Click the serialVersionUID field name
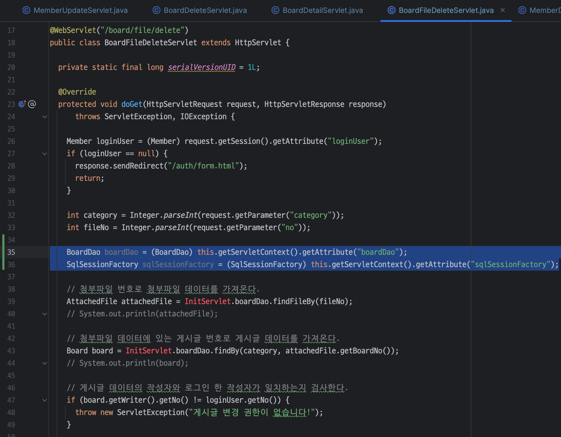The height and width of the screenshot is (437, 561). coord(202,67)
